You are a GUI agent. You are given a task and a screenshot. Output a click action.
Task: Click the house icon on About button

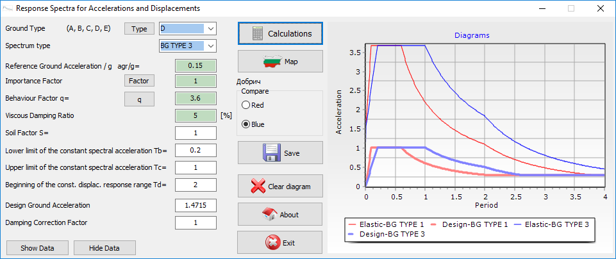pos(270,215)
